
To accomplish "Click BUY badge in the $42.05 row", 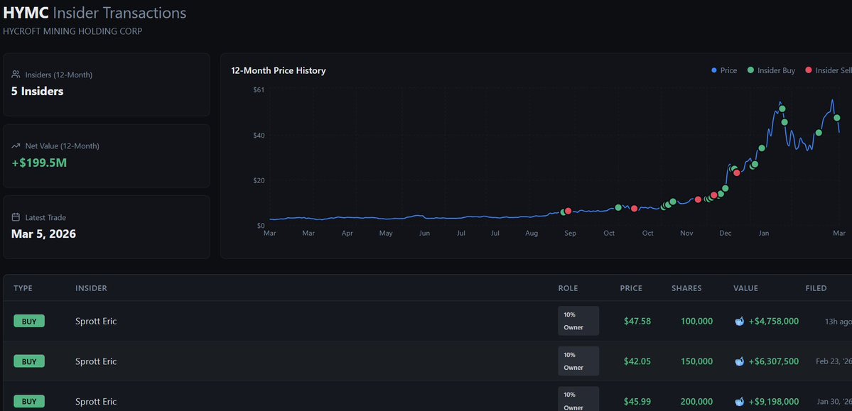I will (29, 361).
